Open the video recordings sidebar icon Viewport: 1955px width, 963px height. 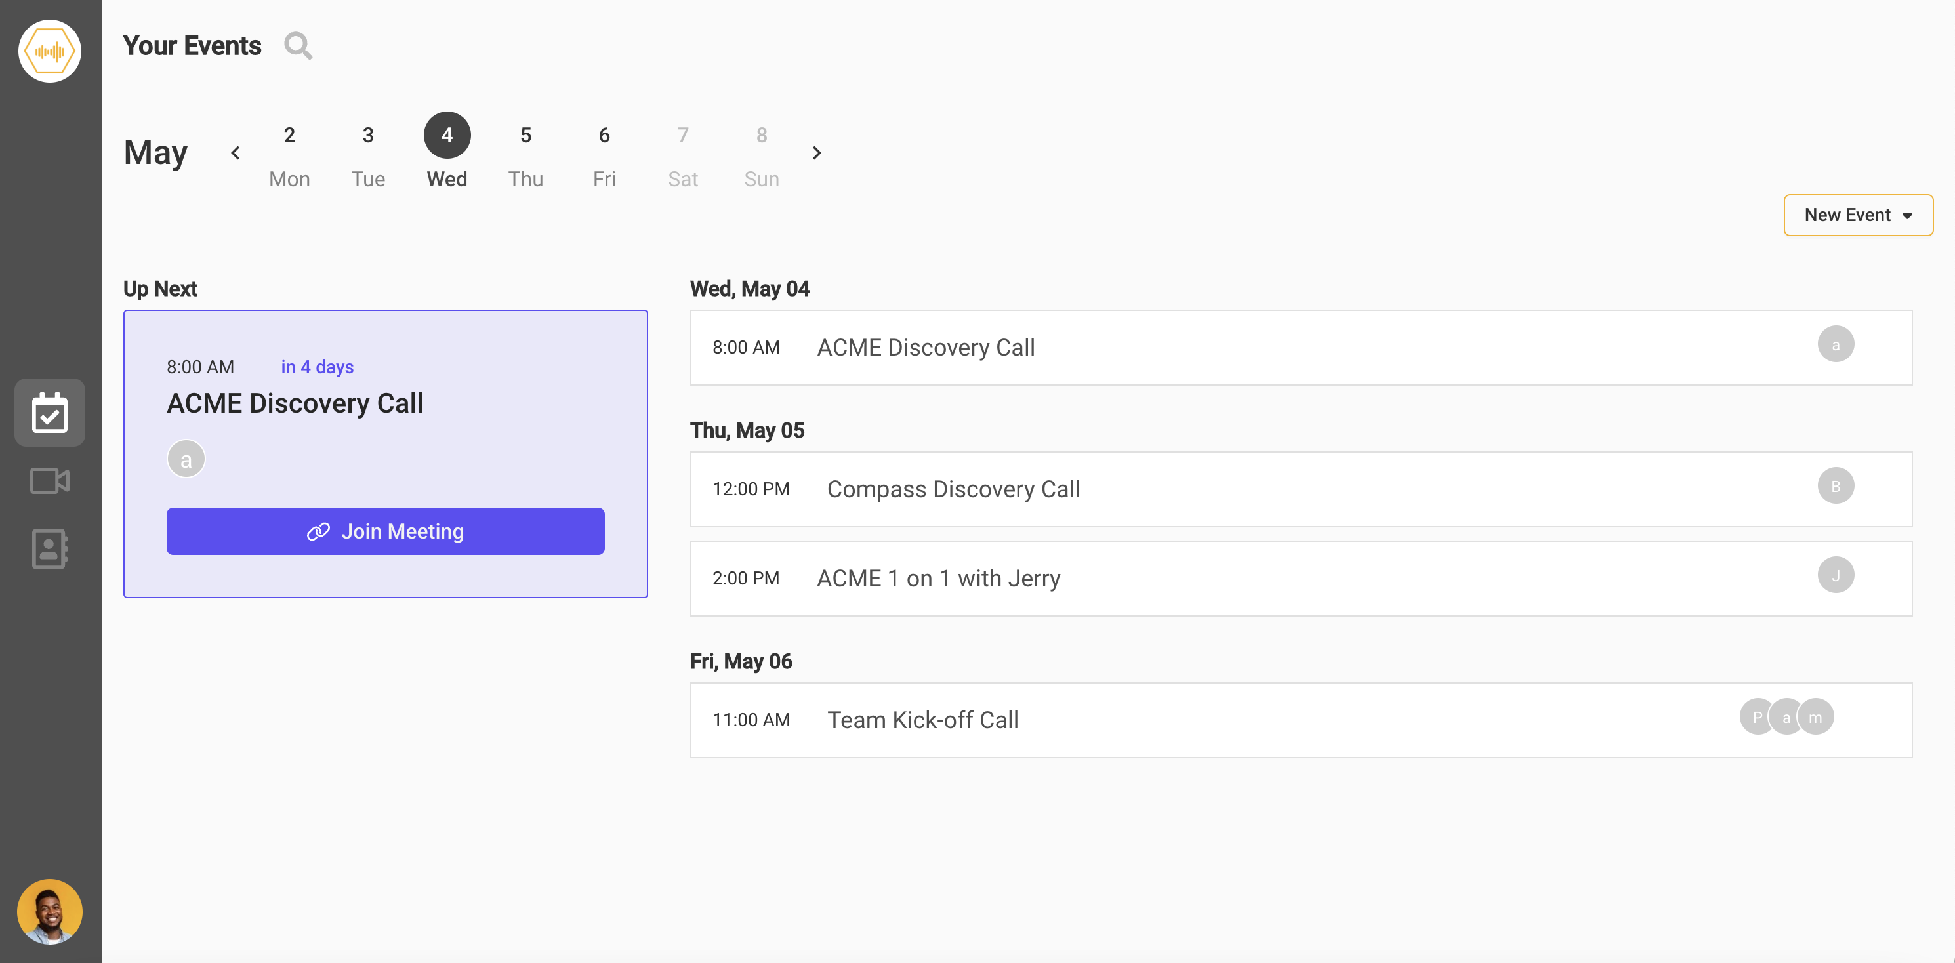click(x=50, y=480)
